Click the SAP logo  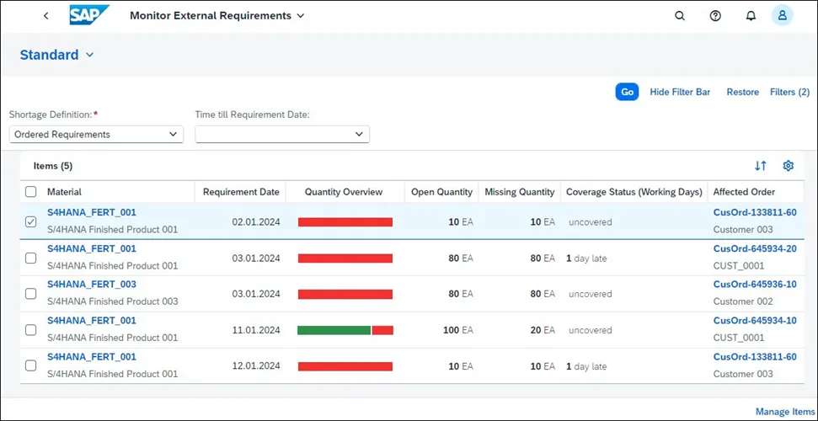(x=89, y=15)
